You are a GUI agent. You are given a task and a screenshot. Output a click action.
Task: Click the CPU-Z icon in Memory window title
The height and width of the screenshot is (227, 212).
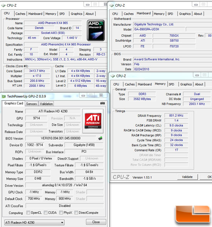click(x=113, y=76)
